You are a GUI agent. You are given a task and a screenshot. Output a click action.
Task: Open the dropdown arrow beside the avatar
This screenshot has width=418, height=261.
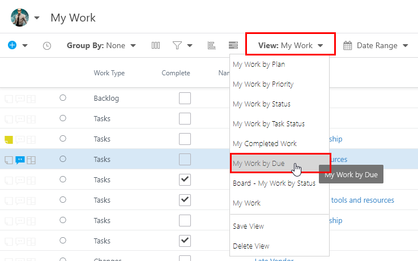pos(37,18)
